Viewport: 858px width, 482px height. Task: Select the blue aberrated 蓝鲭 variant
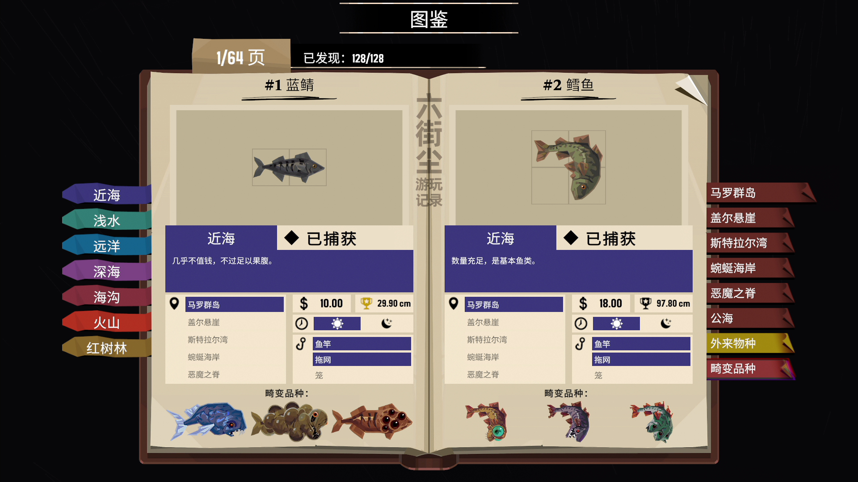206,420
